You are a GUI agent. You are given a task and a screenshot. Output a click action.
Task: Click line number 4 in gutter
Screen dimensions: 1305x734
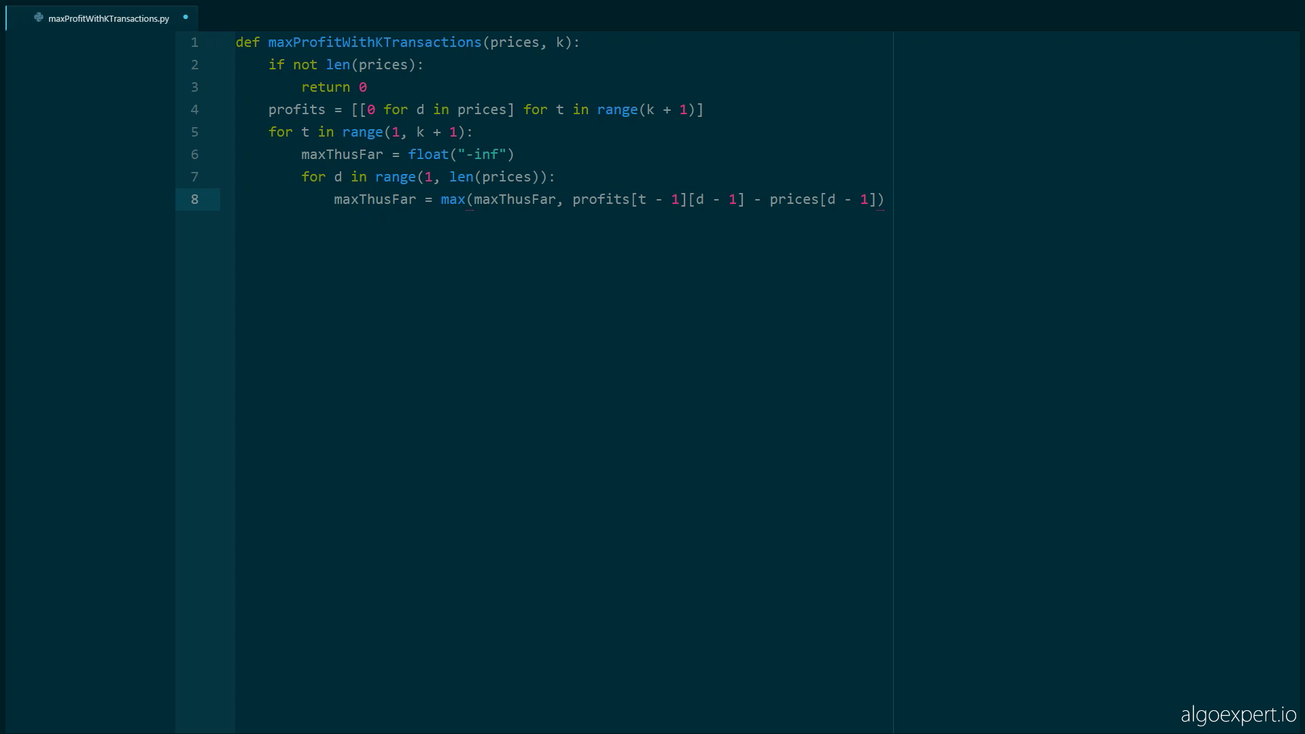point(194,109)
